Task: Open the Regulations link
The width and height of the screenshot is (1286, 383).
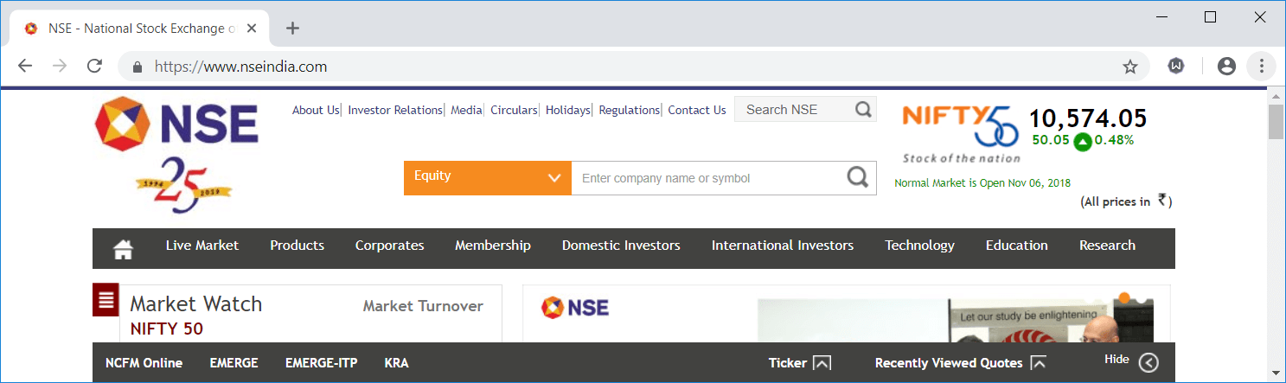Action: point(630,110)
